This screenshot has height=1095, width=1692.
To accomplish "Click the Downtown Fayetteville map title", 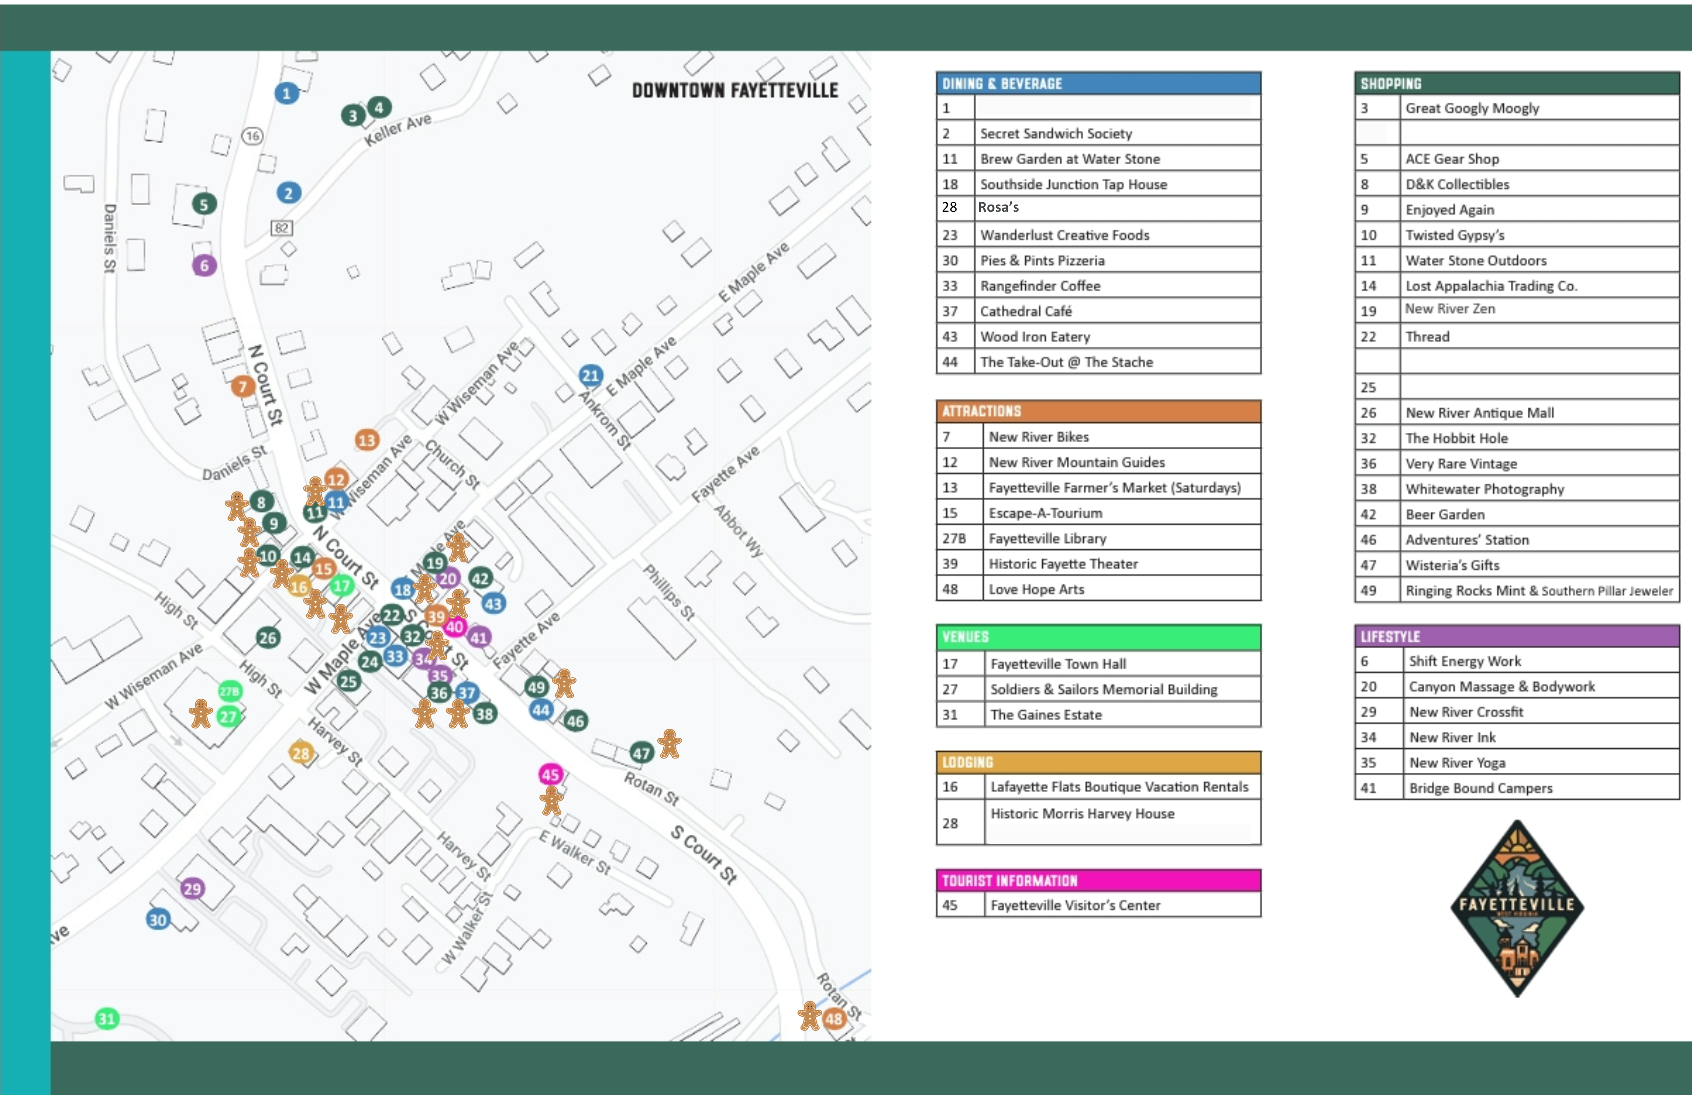I will [x=735, y=90].
